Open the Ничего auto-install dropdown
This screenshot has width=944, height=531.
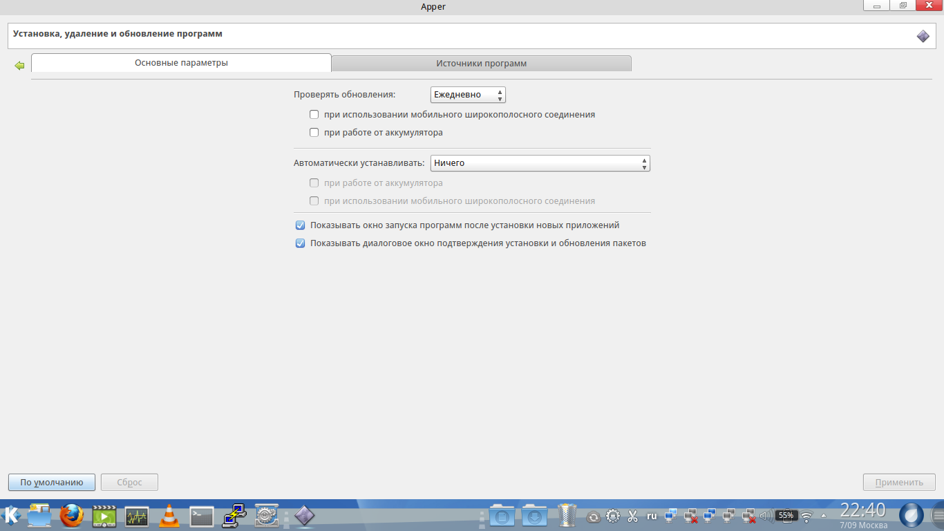pos(540,163)
